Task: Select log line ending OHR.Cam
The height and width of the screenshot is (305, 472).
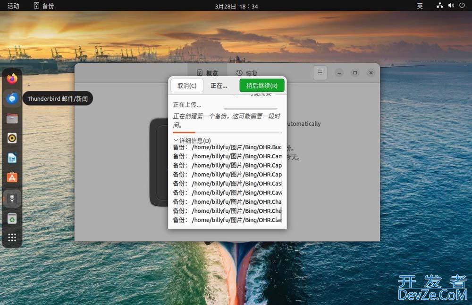Action: click(x=228, y=156)
